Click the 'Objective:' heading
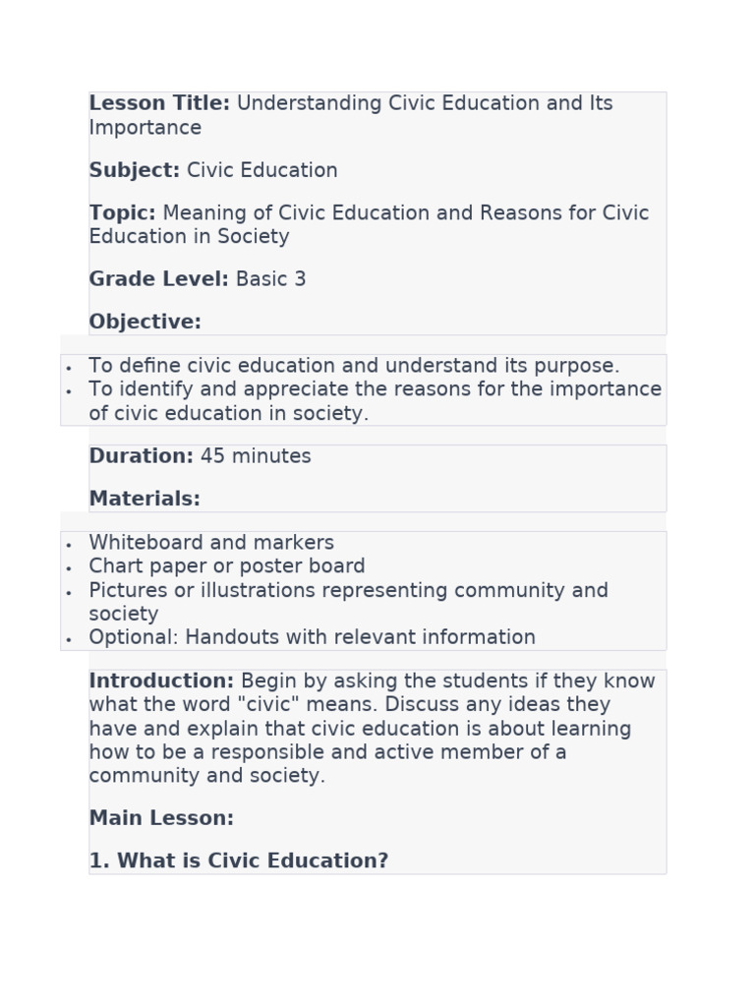The width and height of the screenshot is (755, 1007). point(145,323)
